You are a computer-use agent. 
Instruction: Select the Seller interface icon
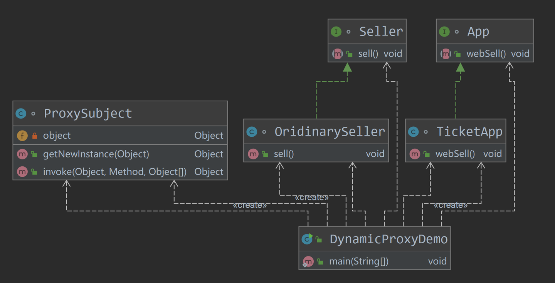click(336, 32)
